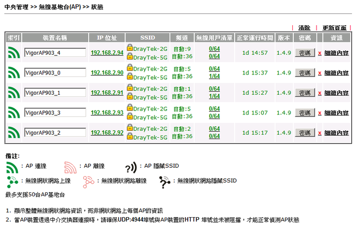Click the 版本 column header
Screen dimensions: 355x225
[284, 37]
